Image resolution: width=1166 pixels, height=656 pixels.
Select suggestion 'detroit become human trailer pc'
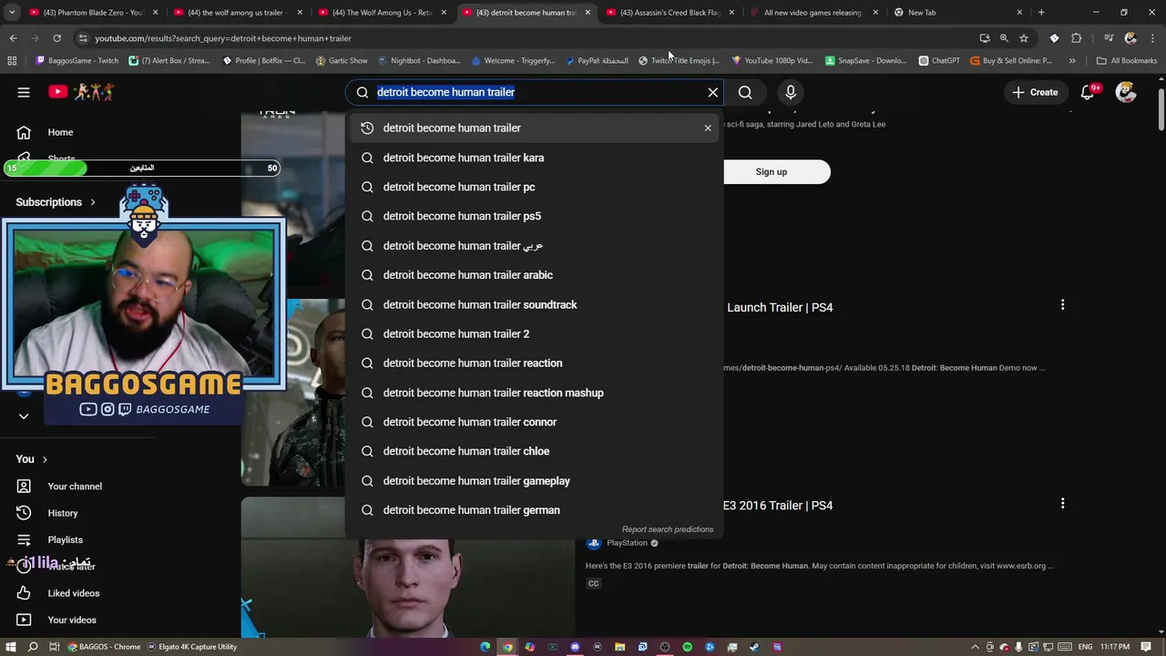coord(536,187)
